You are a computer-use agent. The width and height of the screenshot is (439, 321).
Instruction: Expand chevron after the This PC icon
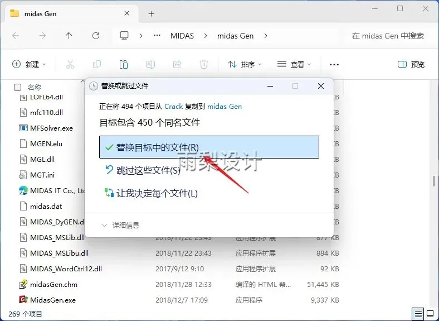[x=141, y=36]
